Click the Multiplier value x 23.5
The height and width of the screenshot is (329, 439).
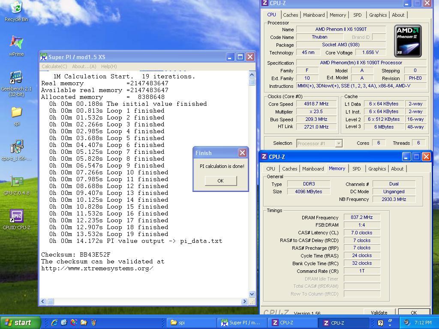316,111
